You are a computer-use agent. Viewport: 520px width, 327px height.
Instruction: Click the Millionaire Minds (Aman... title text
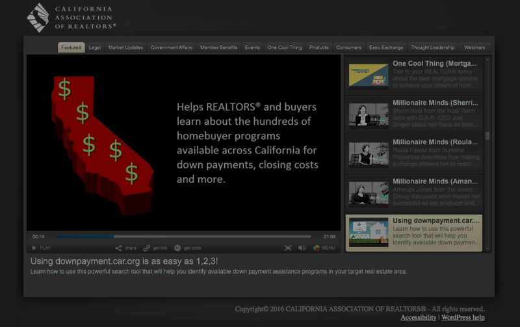[435, 181]
